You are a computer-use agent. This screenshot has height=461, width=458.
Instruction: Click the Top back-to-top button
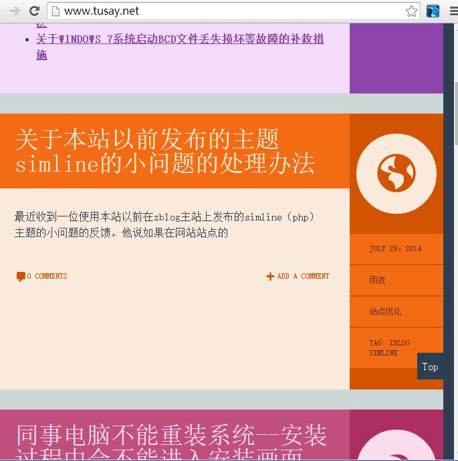[x=430, y=366]
